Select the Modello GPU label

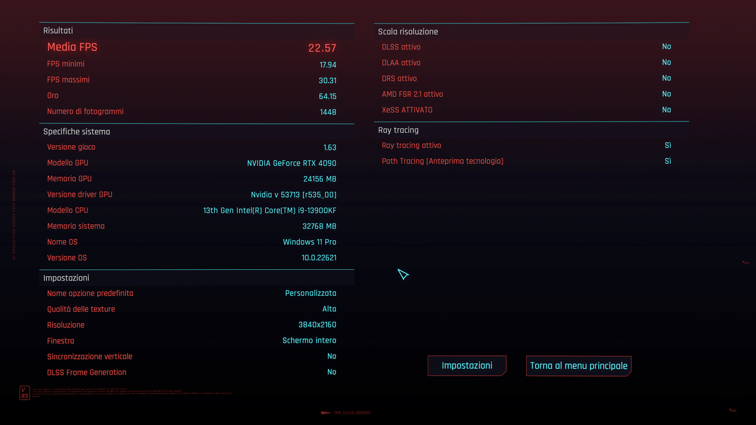pyautogui.click(x=68, y=163)
